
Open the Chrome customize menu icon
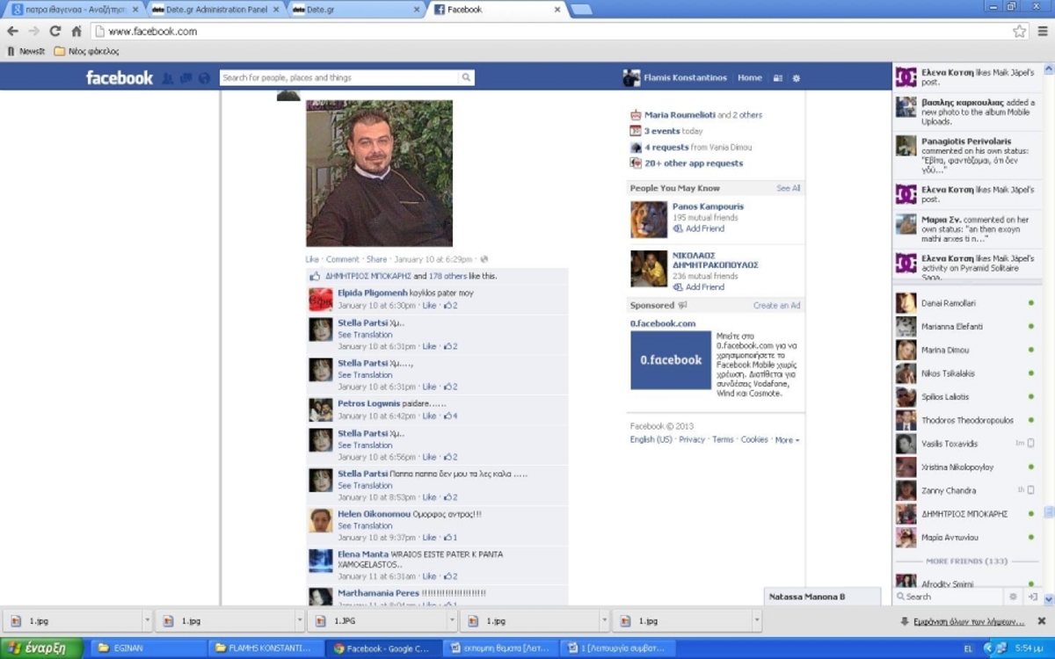click(1043, 32)
